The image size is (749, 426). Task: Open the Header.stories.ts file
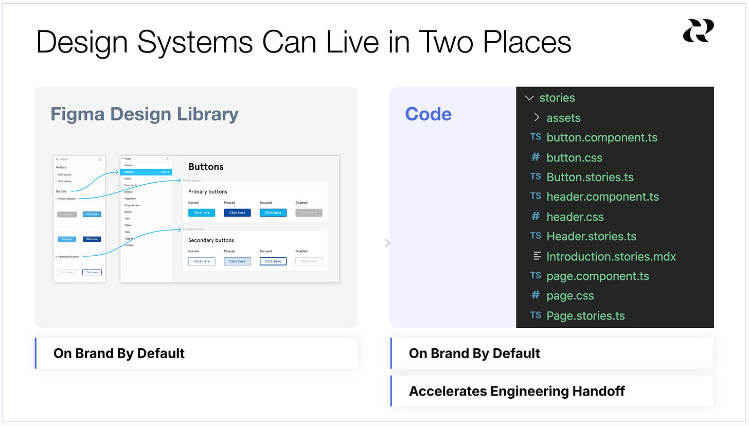591,236
